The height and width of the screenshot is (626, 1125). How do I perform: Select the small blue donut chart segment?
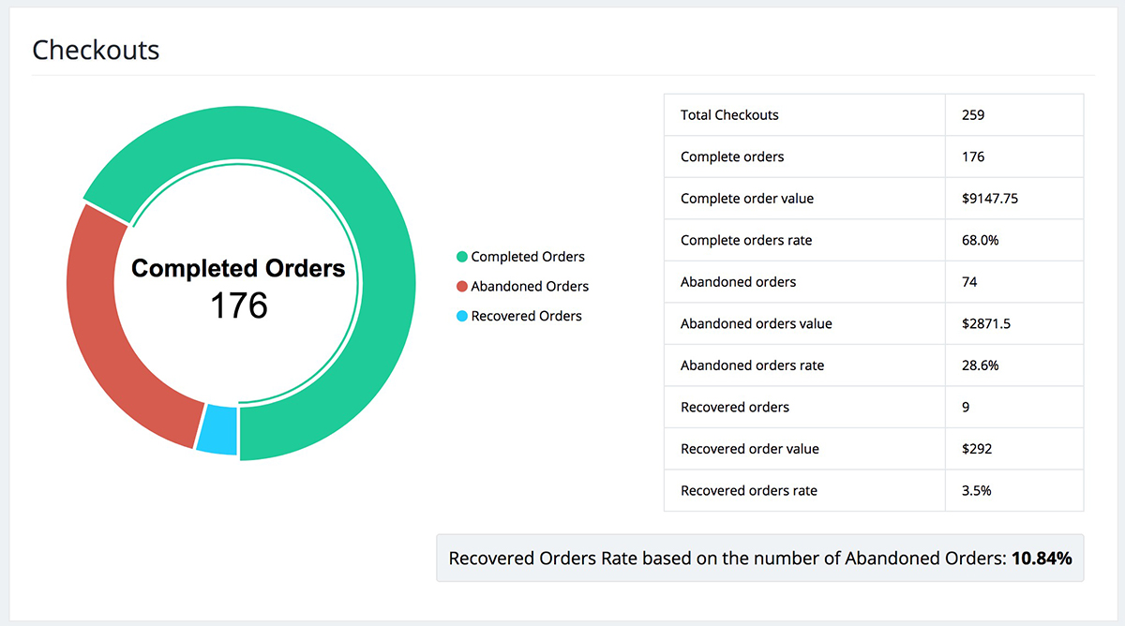tap(218, 429)
